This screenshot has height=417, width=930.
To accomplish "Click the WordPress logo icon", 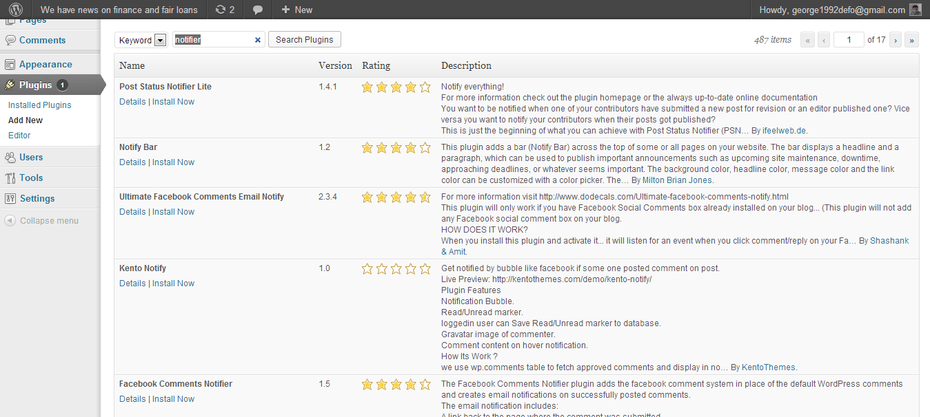I will click(15, 10).
